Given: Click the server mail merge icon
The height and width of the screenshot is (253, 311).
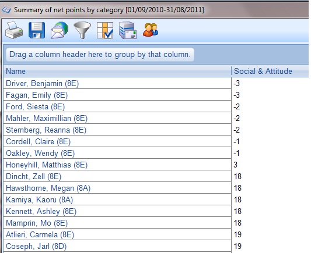Looking at the screenshot, I should (128, 30).
